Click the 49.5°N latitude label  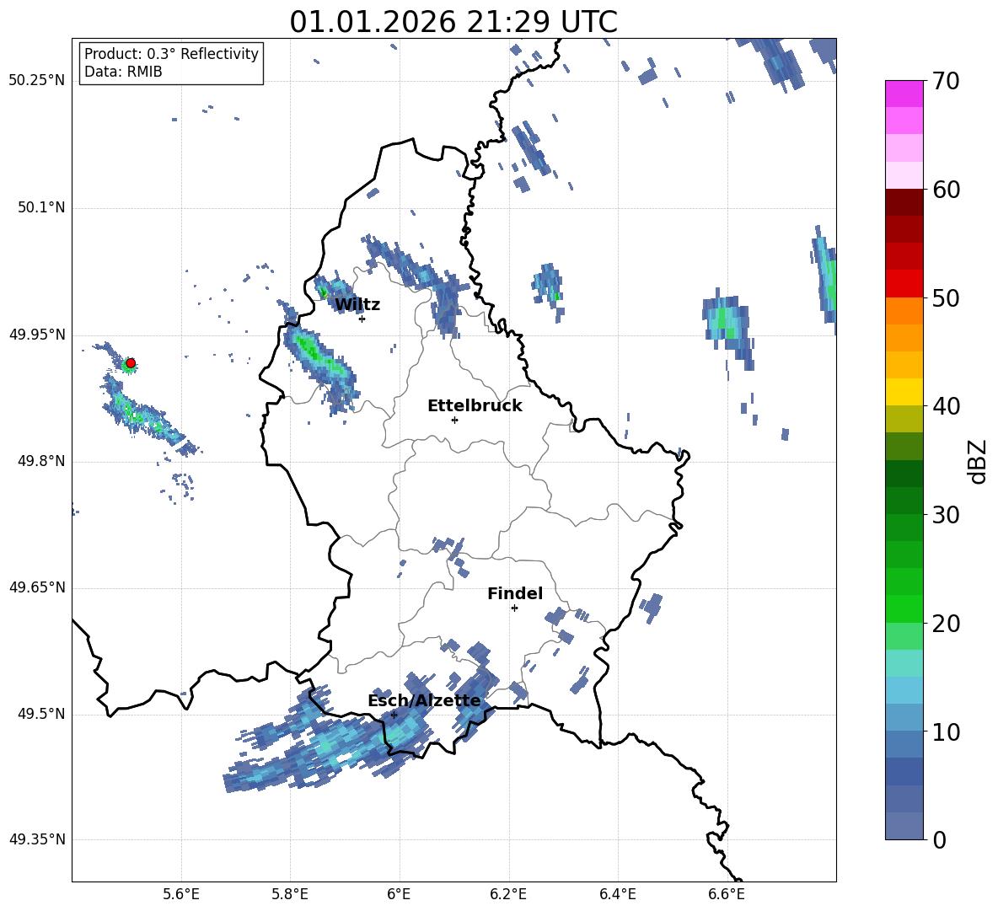[x=41, y=715]
